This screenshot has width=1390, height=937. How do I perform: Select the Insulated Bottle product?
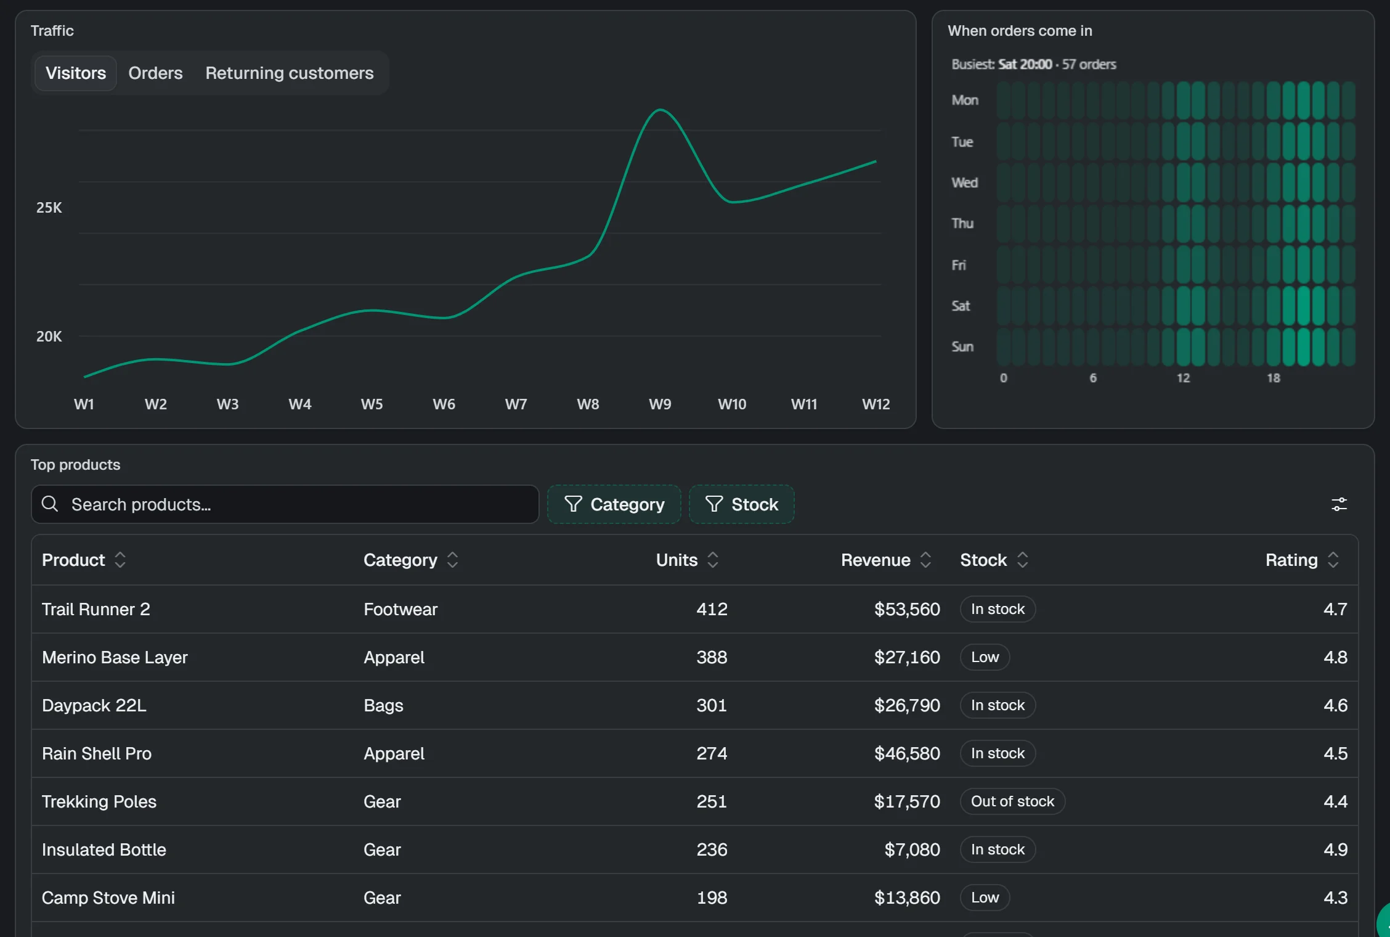104,849
